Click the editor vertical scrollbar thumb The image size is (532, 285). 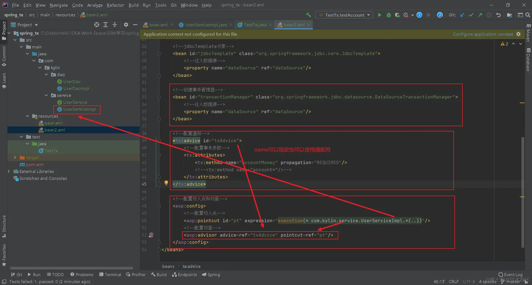point(523,192)
